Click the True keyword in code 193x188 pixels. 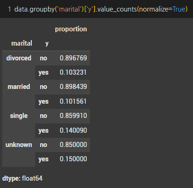pyautogui.click(x=179, y=9)
